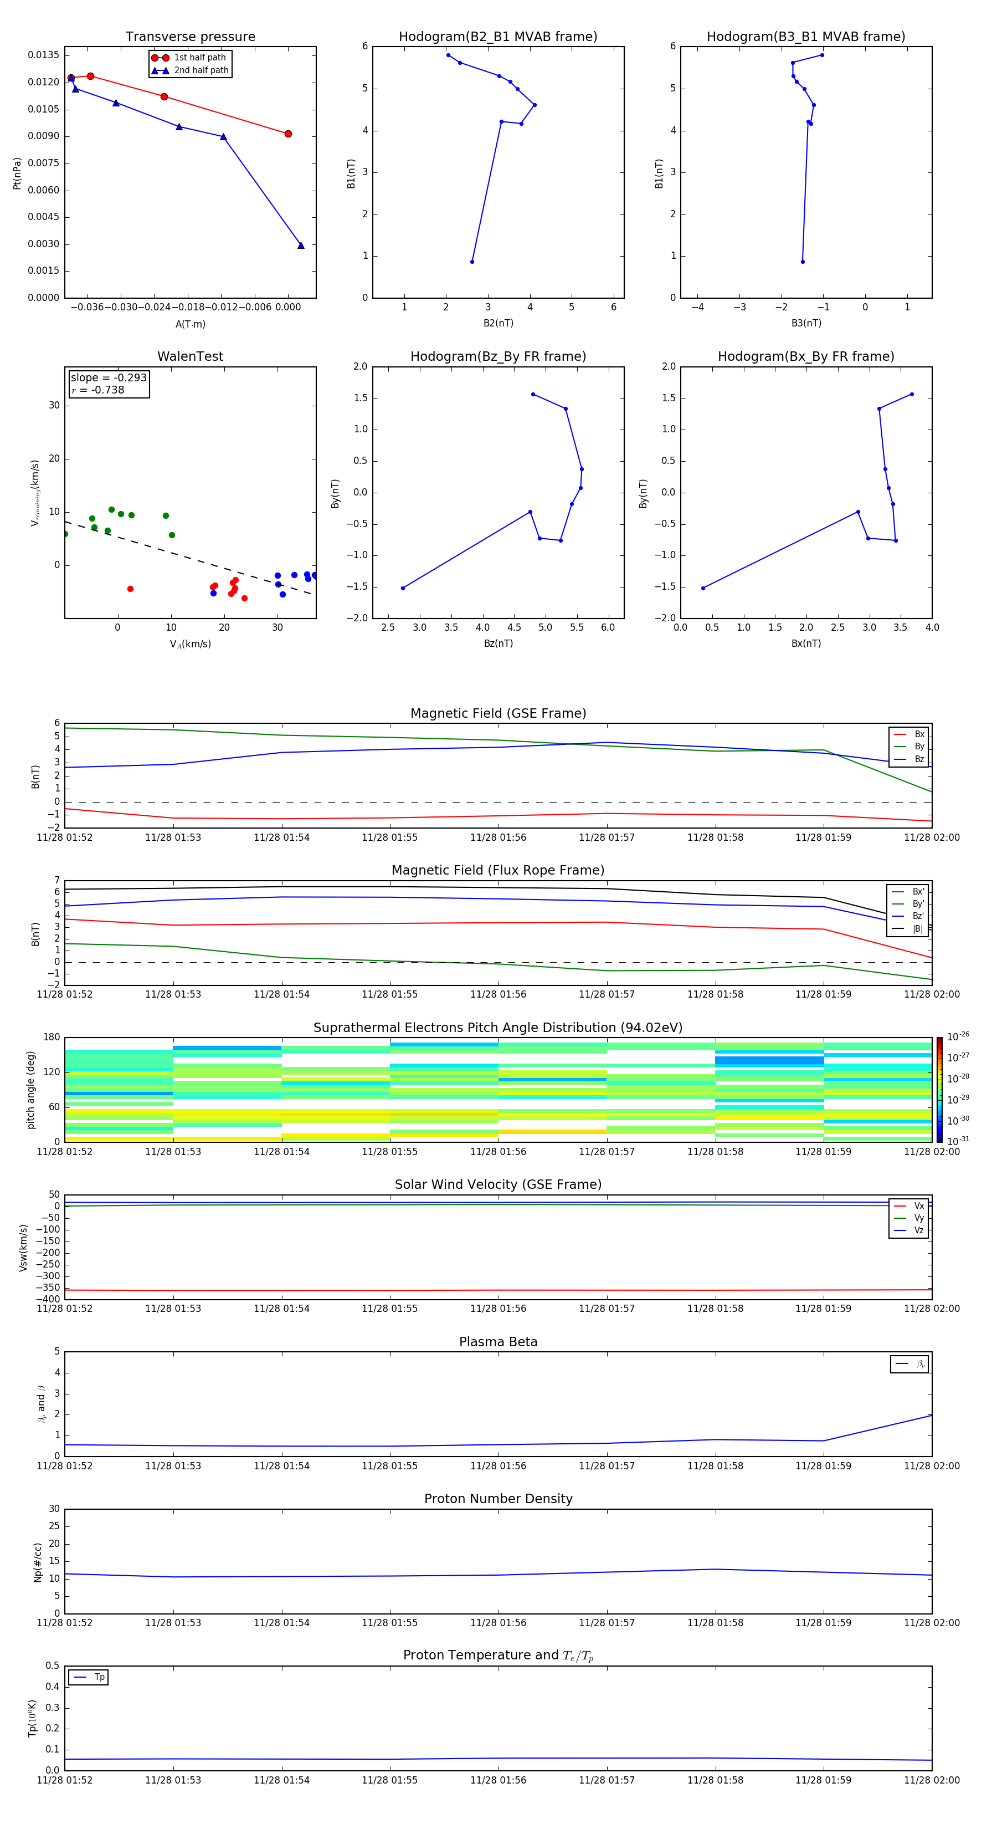Click the "B2(nT)" x-axis label
The width and height of the screenshot is (997, 1829).
click(498, 323)
